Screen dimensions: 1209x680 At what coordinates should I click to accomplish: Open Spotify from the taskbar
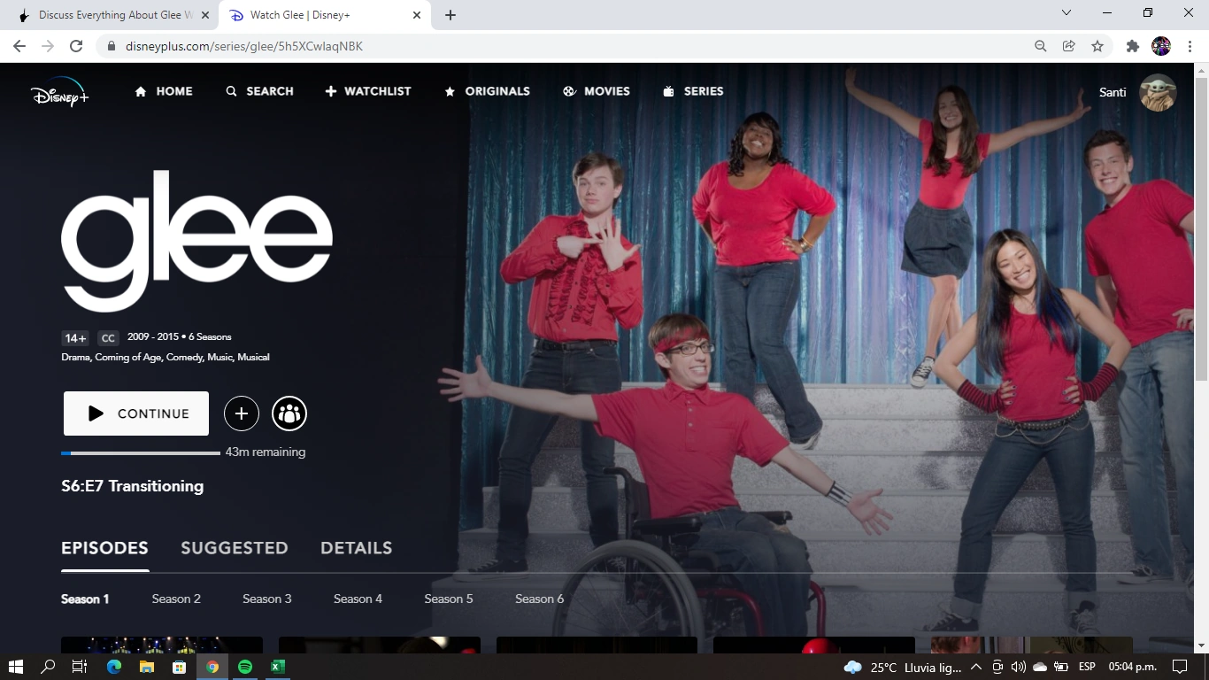click(x=244, y=667)
